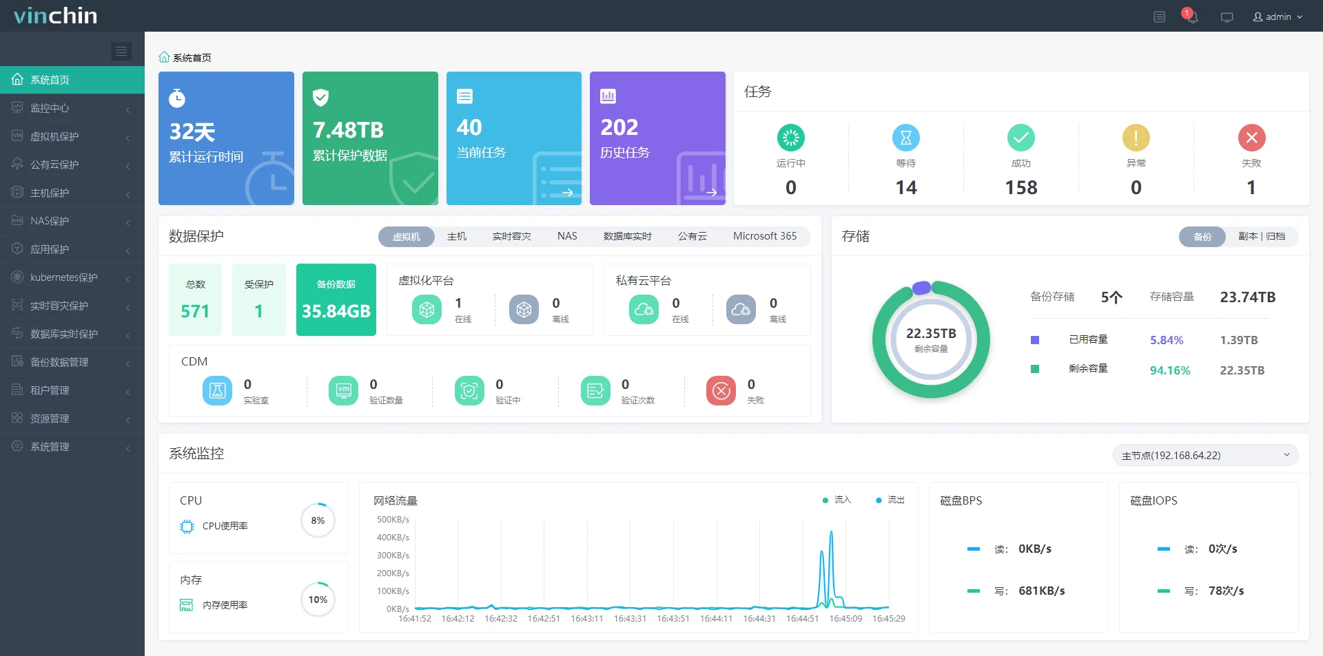Click the storage capacity donut chart

coord(931,339)
